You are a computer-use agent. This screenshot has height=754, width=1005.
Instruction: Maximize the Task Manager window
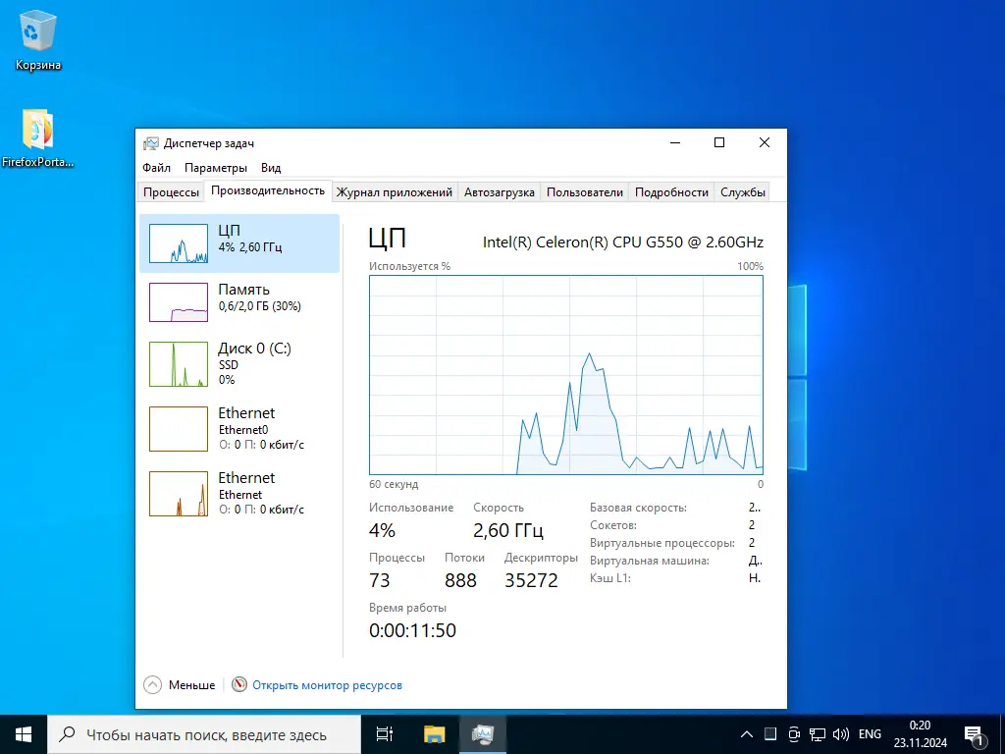719,142
